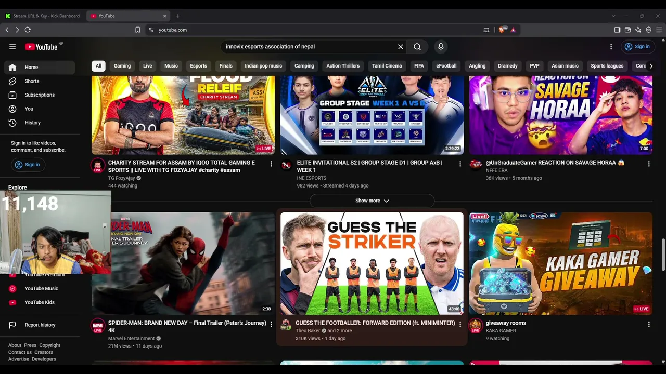The height and width of the screenshot is (374, 666).
Task: Open YouTube Kids from the sidebar
Action: (x=40, y=302)
